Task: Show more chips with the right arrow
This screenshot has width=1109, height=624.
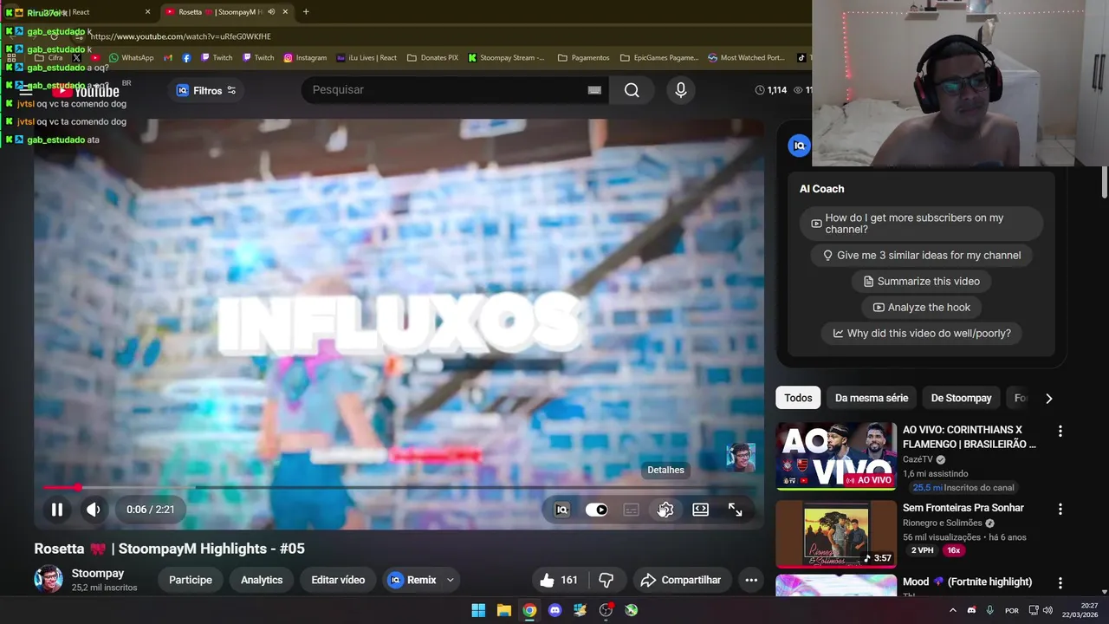Action: 1048,398
